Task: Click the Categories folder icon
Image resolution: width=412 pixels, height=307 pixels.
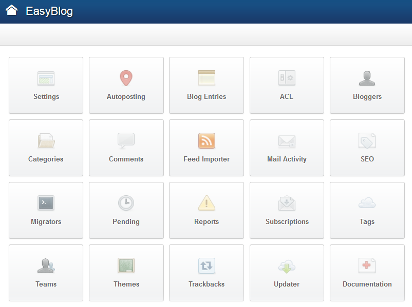Action: (46, 140)
